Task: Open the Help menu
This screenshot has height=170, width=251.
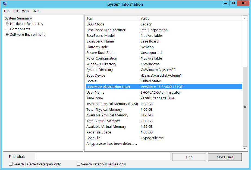Action: 36,11
